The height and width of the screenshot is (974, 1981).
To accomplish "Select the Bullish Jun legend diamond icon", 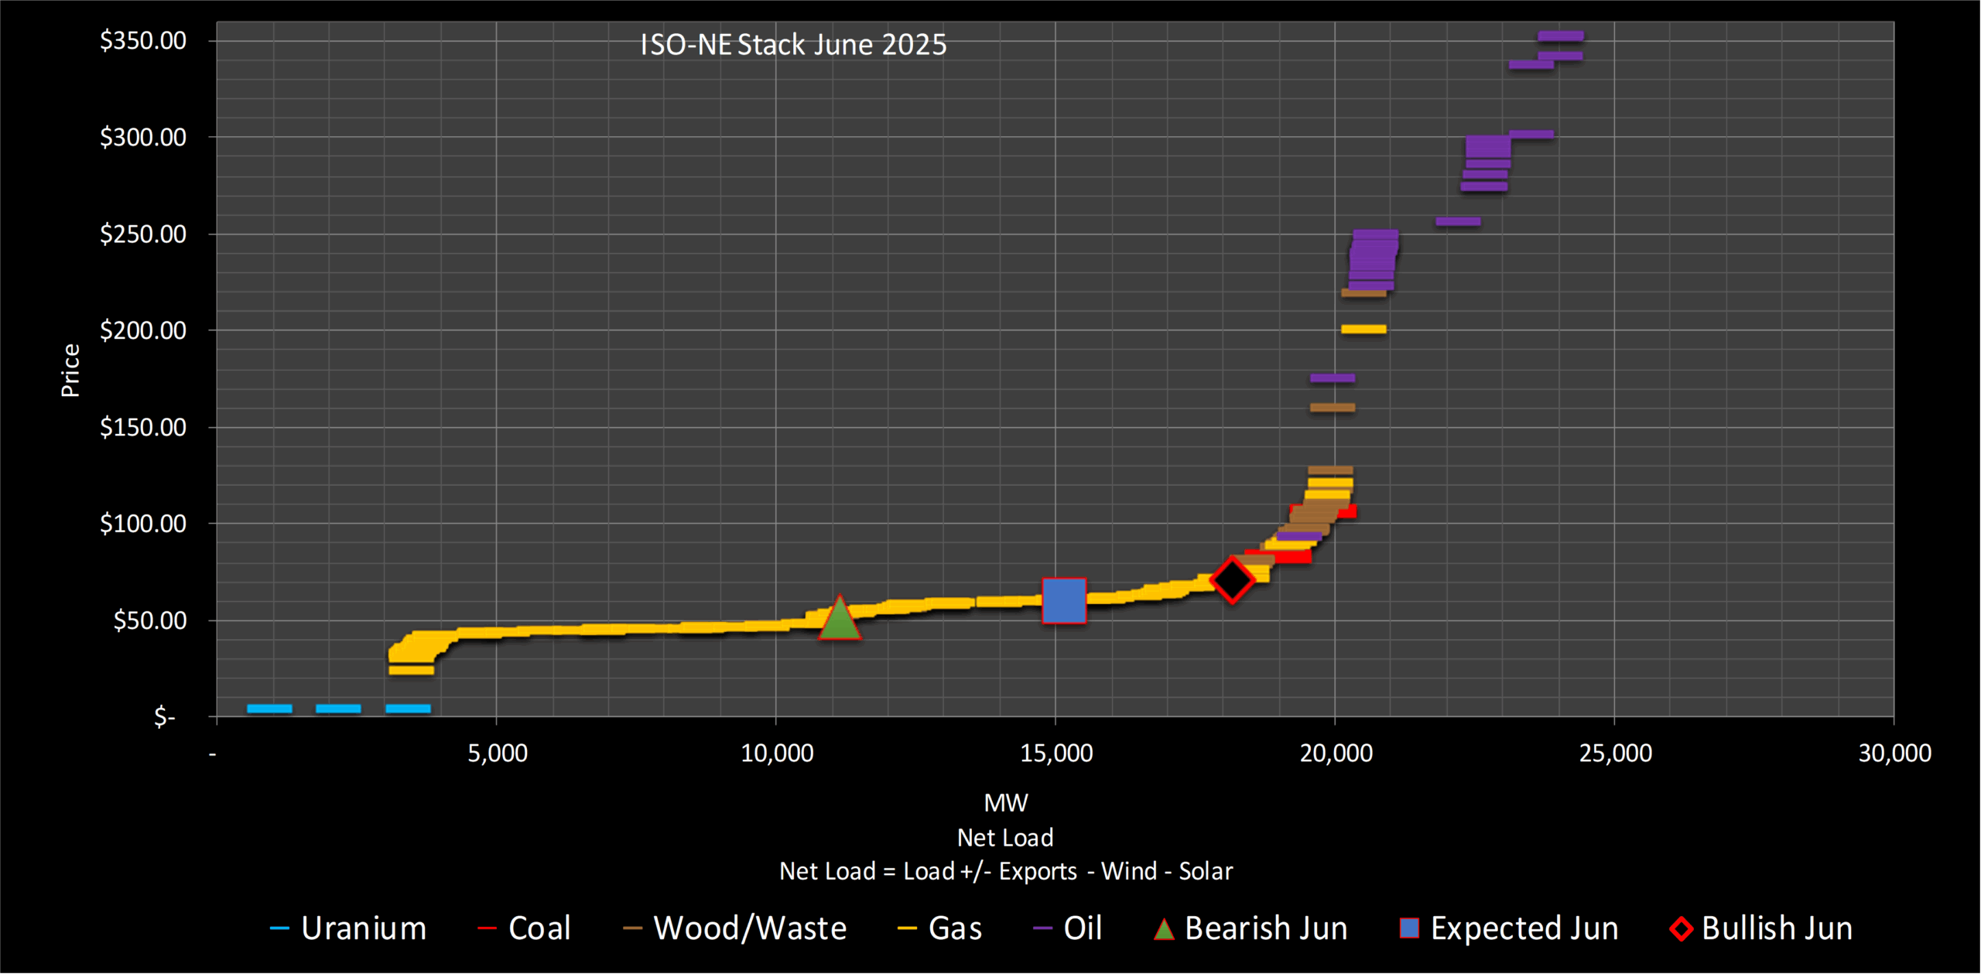I will coord(1681,928).
